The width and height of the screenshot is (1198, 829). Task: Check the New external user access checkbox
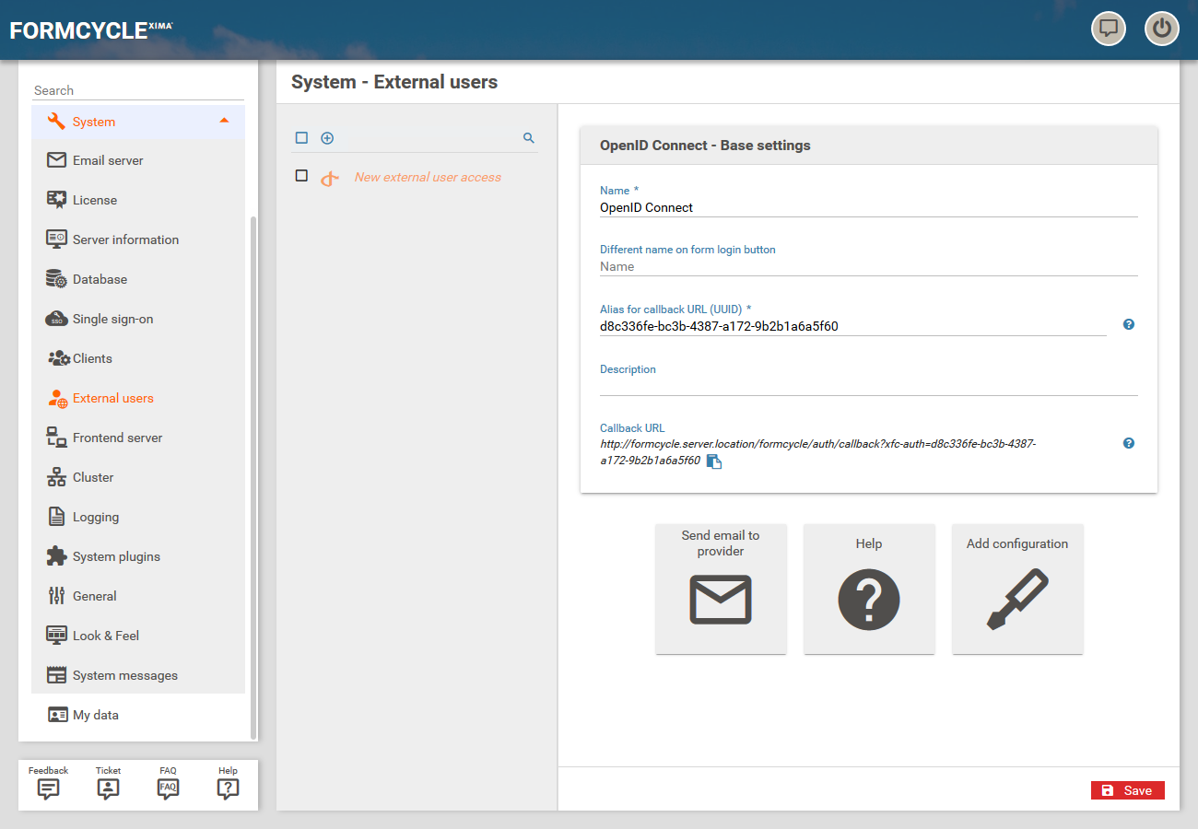point(301,176)
